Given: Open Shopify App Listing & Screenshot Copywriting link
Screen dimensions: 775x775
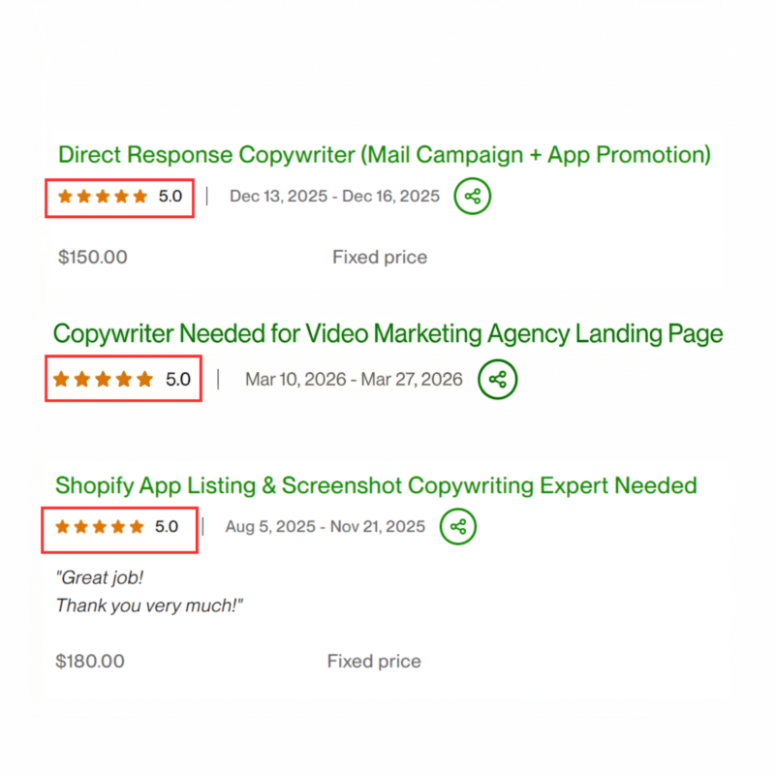Looking at the screenshot, I should tap(376, 484).
